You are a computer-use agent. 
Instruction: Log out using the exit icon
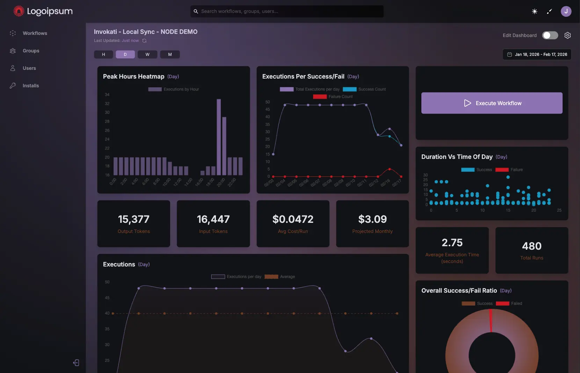point(76,363)
